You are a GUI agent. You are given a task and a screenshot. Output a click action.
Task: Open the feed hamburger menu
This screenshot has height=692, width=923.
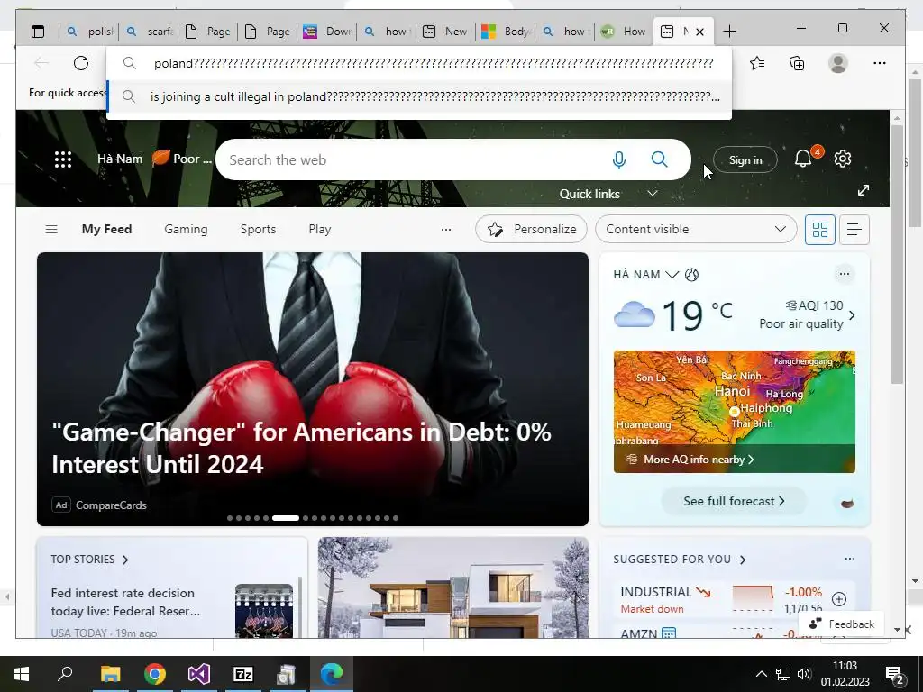pos(51,230)
